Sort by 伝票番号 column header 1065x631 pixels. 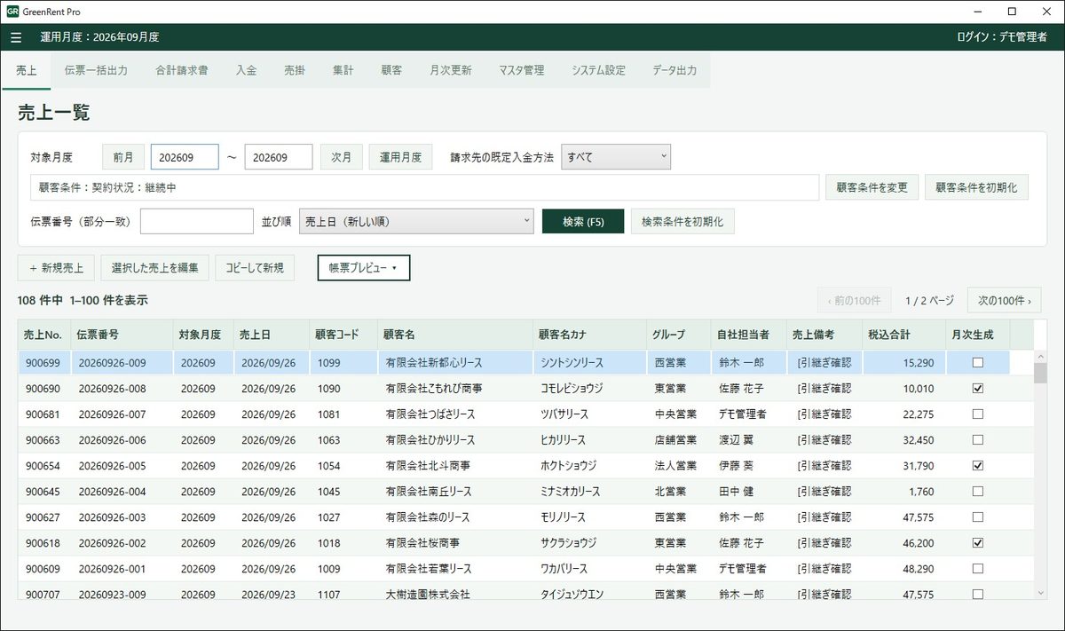[122, 335]
